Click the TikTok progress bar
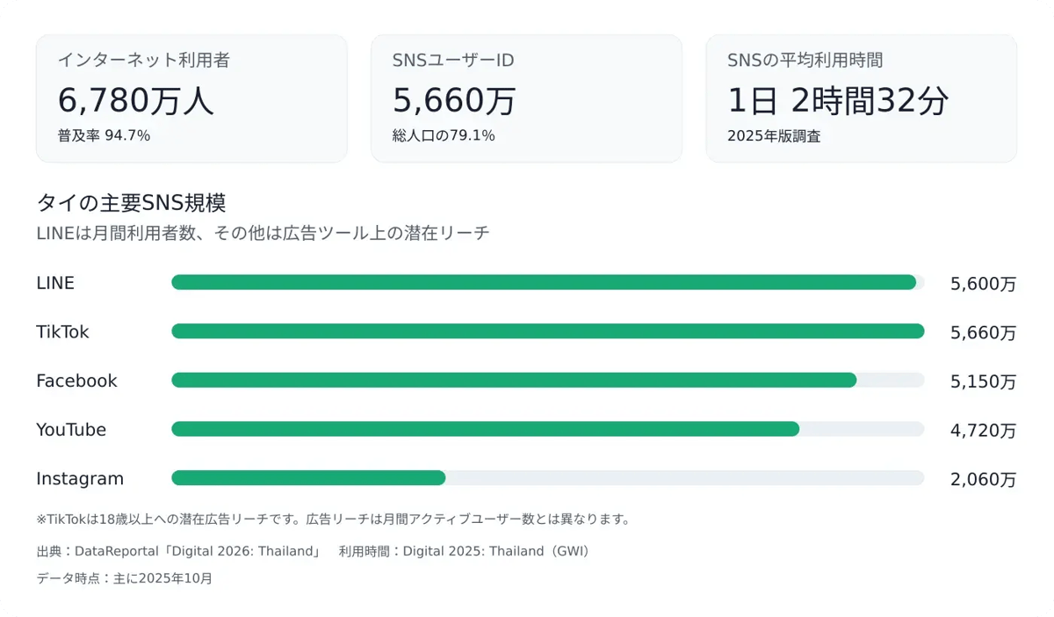The image size is (1054, 617). point(548,331)
